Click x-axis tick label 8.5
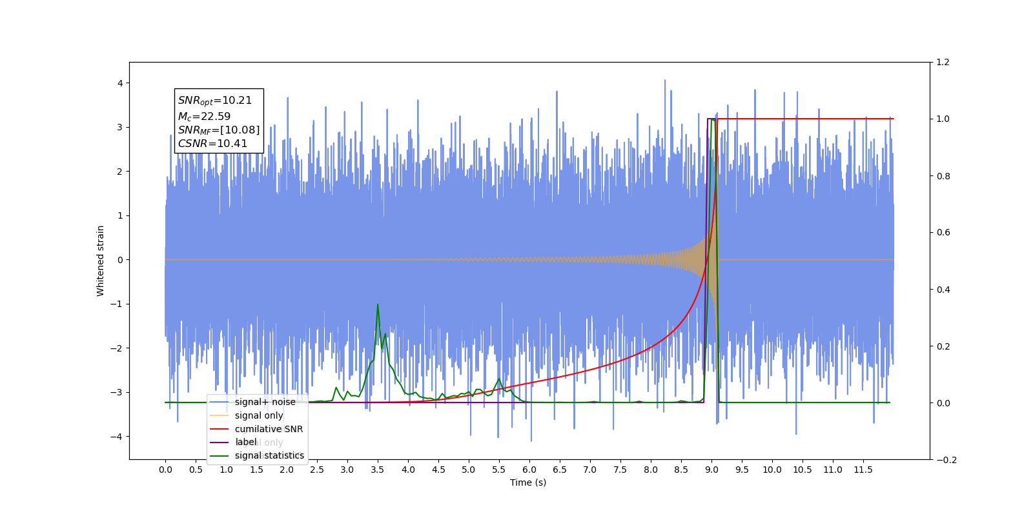The width and height of the screenshot is (1033, 516). tap(681, 470)
